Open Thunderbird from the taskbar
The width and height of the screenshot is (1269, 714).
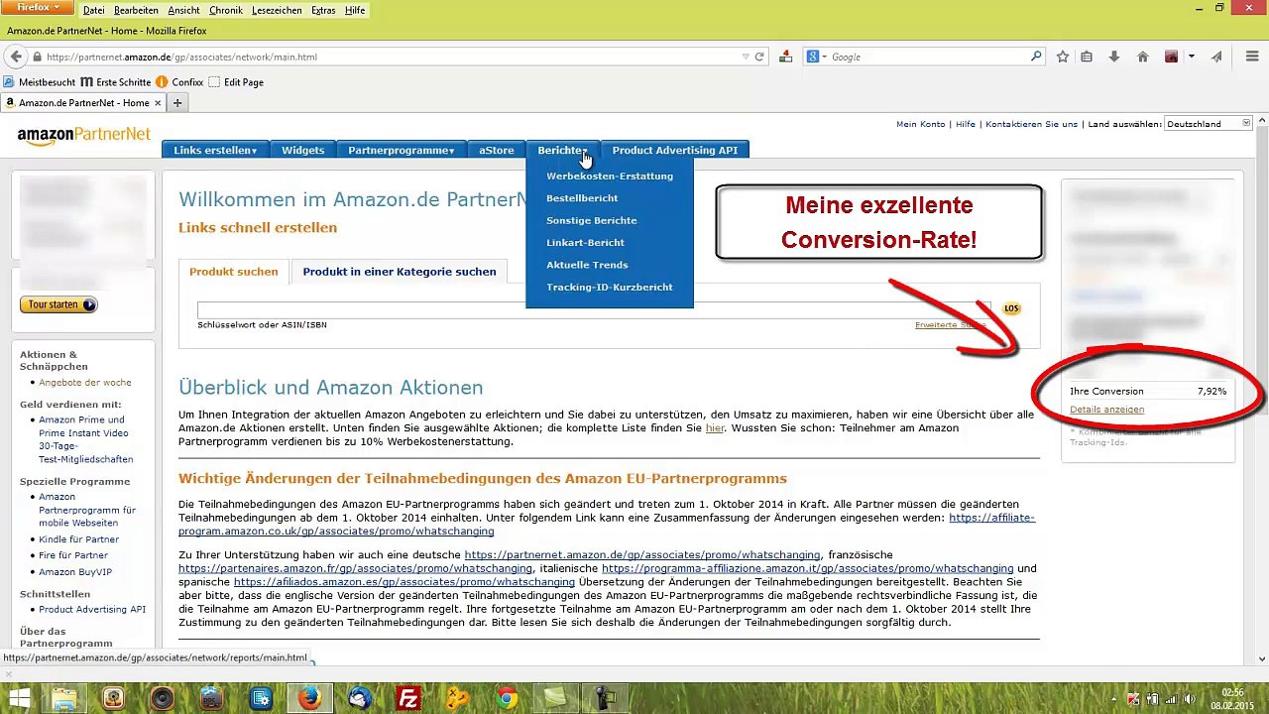[x=359, y=699]
